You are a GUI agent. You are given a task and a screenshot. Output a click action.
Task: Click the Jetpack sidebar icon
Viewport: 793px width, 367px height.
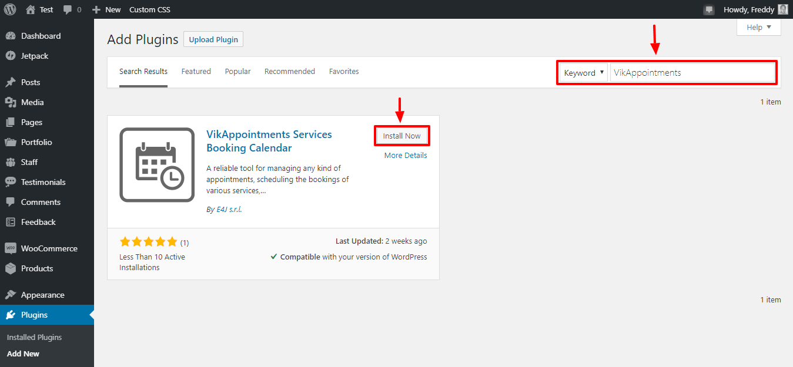click(x=11, y=56)
